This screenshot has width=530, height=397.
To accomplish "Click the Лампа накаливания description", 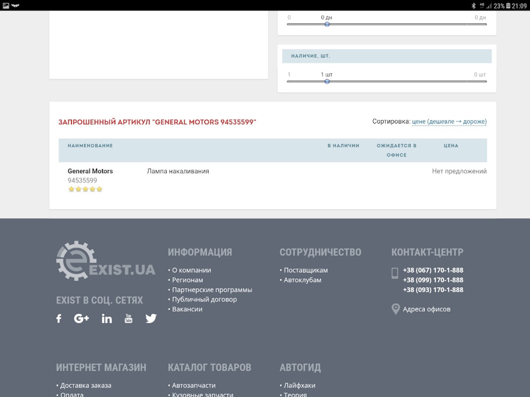I will click(178, 171).
